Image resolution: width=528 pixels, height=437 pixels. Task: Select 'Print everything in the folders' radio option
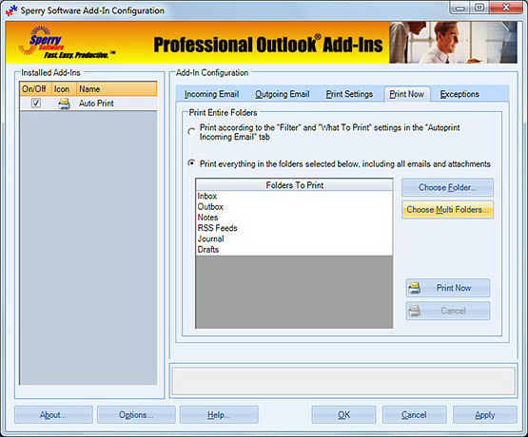pyautogui.click(x=191, y=163)
